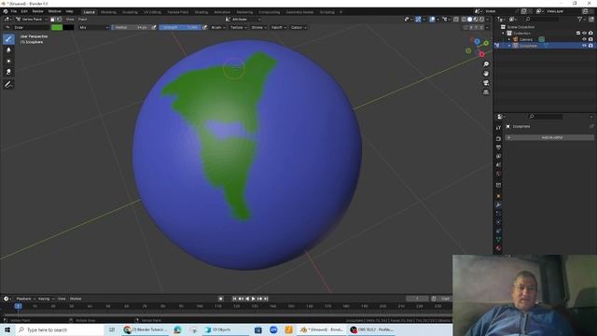
Task: Click the pan hand viewport icon
Action: pos(486,74)
